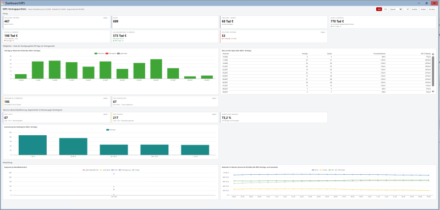Toggle the yellow series in the Segmente chart legend
Screen dimensions: 440x210
click(x=105, y=170)
